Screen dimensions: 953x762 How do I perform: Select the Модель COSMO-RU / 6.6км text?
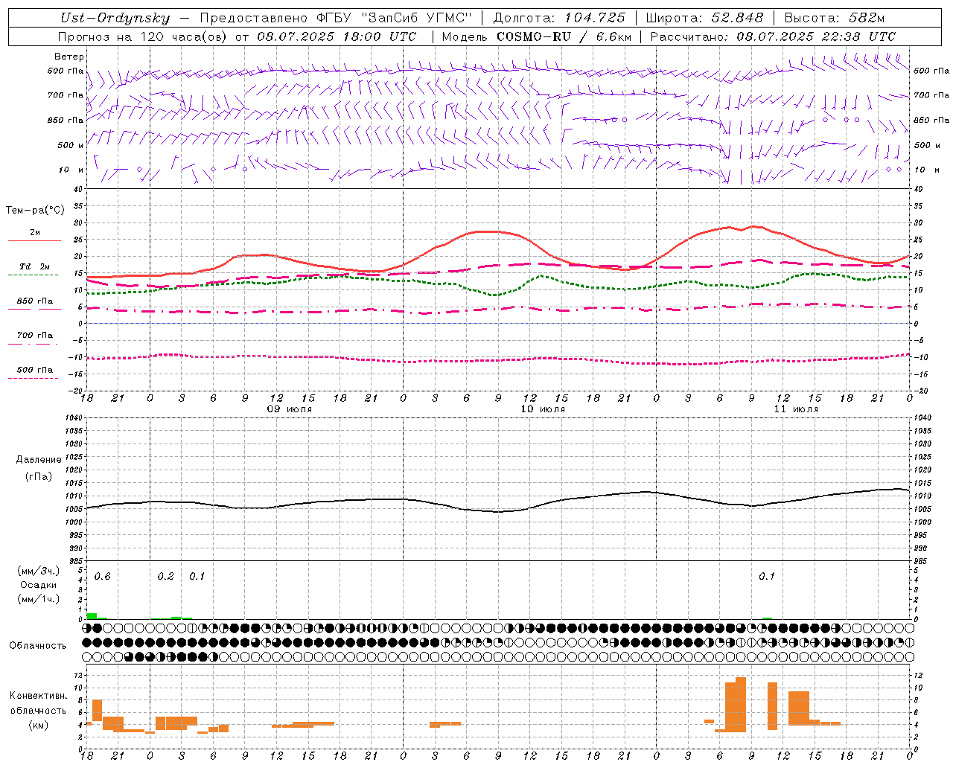point(536,36)
